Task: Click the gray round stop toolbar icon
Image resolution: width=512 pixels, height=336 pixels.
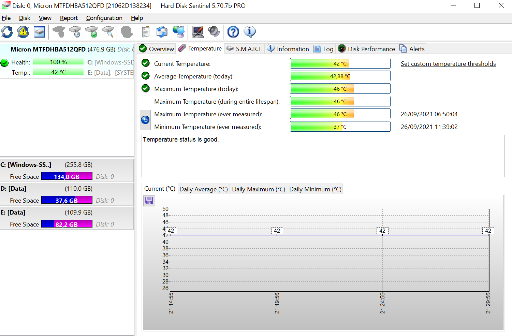Action: click(x=127, y=32)
